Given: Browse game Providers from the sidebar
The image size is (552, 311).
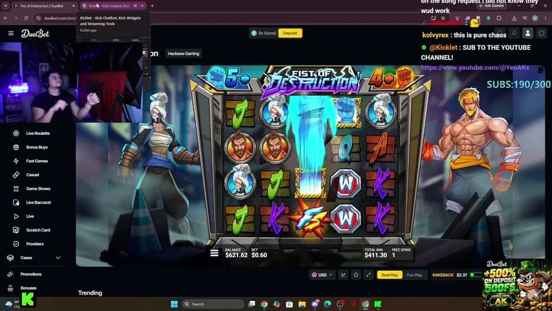Looking at the screenshot, I should pos(34,244).
